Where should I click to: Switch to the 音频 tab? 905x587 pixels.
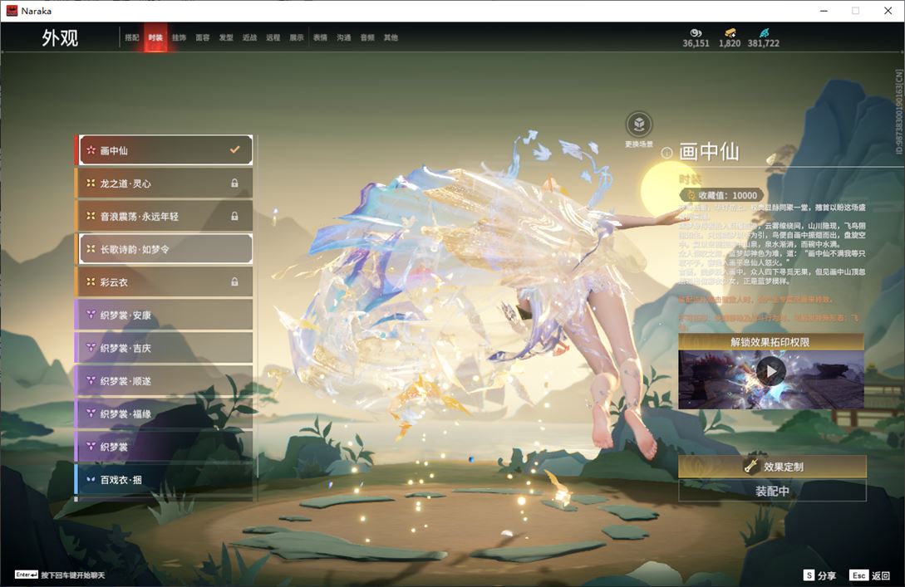367,37
